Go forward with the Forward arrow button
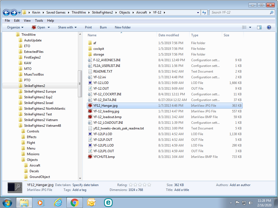Viewport: 278px width, 208px height. [14, 12]
